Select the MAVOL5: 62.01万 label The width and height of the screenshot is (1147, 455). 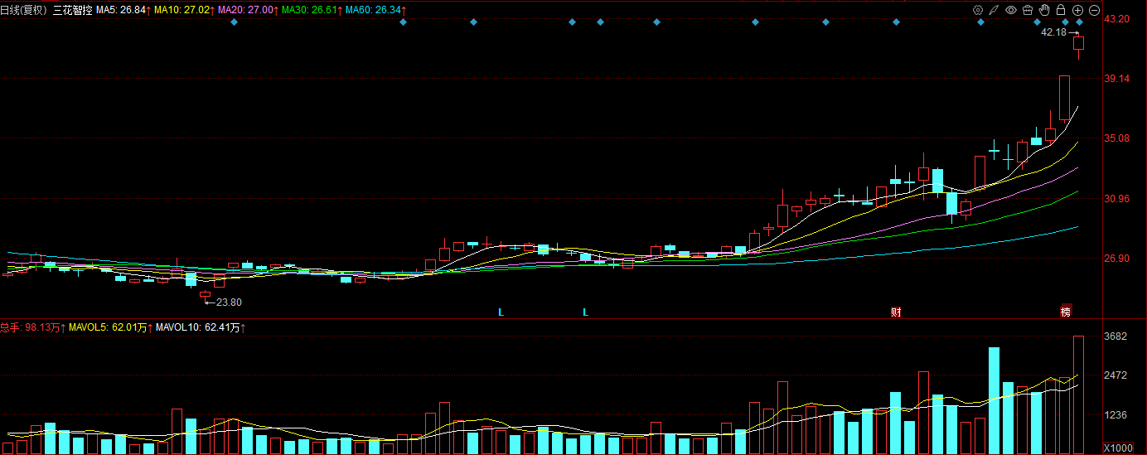(111, 327)
